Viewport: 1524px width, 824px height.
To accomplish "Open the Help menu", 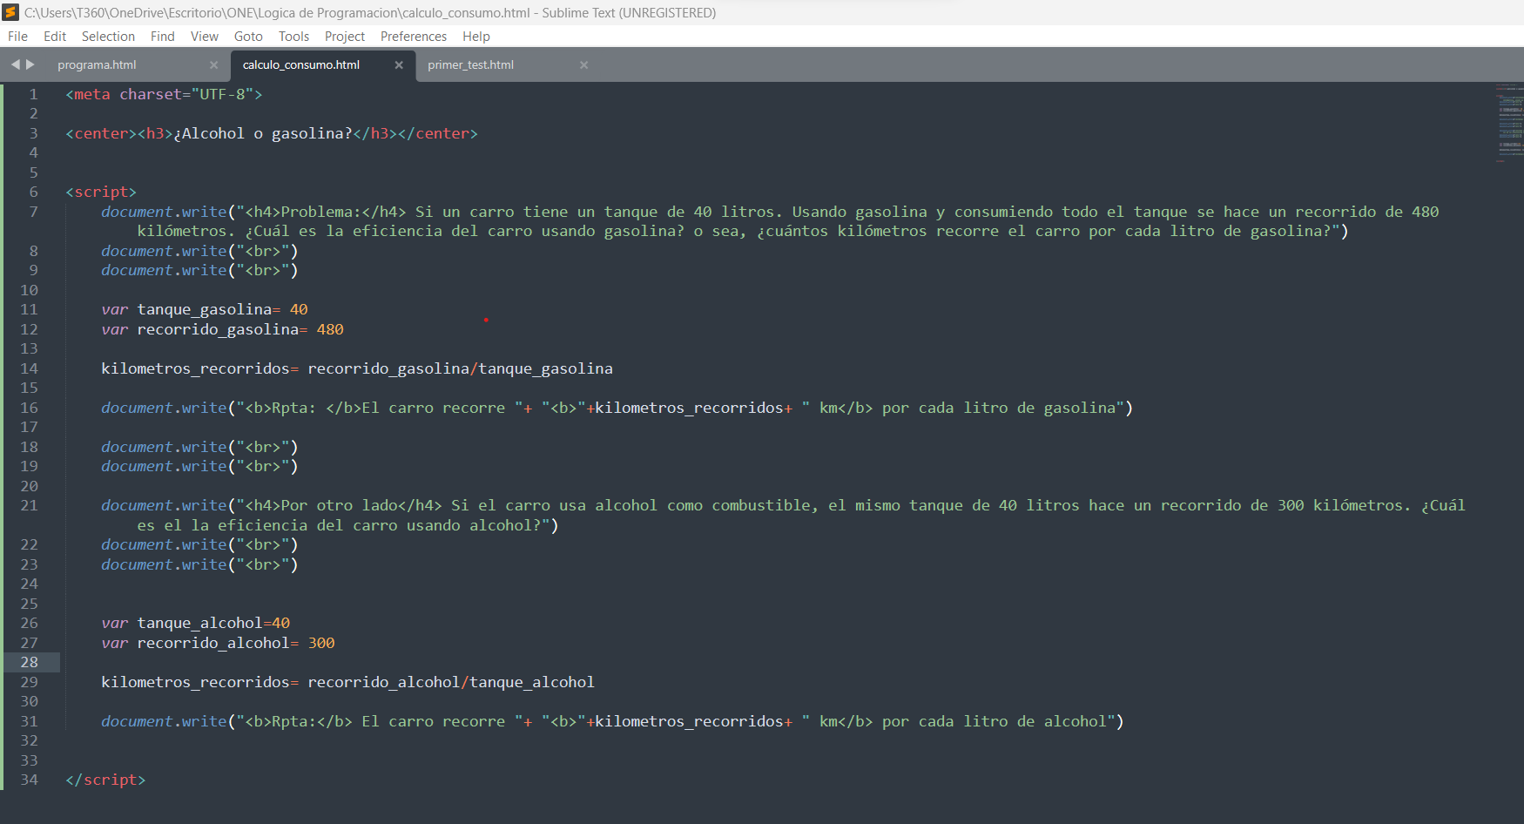I will click(476, 37).
